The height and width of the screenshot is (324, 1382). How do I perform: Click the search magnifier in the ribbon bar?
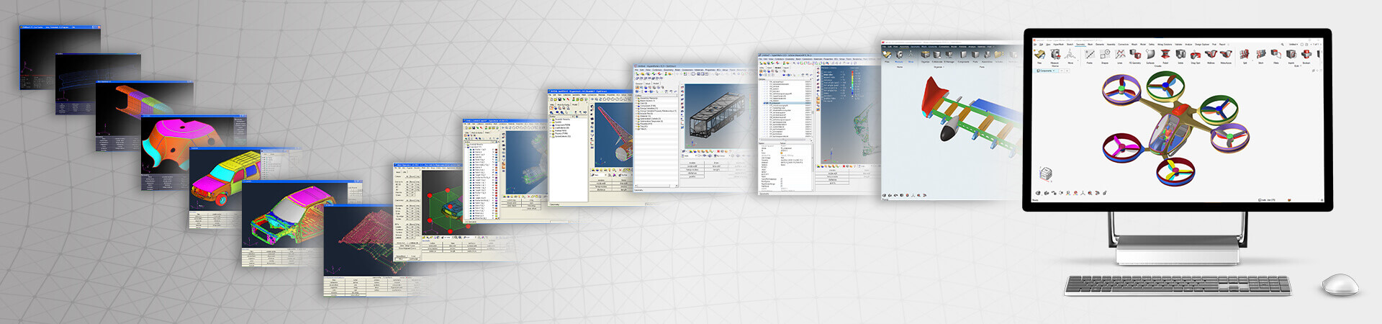pos(1282,45)
